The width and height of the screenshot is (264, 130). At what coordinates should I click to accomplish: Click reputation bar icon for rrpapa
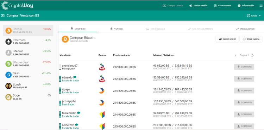click(x=60, y=91)
